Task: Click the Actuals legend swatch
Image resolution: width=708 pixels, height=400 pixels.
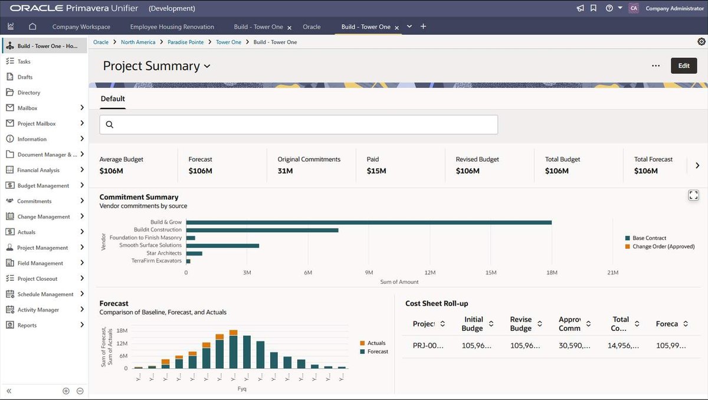Action: tap(362, 343)
